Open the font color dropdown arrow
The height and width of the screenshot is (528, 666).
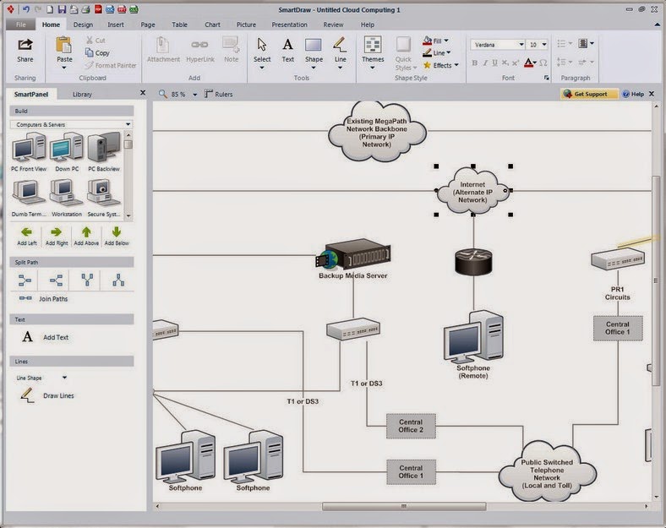click(x=535, y=63)
